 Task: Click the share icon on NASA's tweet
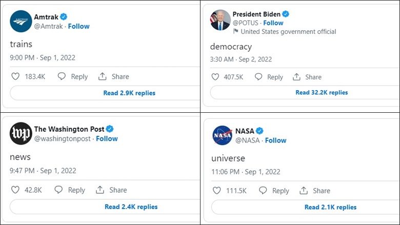pyautogui.click(x=304, y=191)
